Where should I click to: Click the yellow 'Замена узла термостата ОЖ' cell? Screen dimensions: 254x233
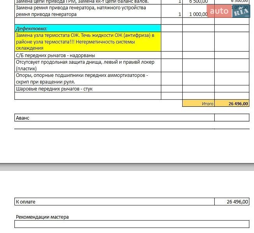(x=88, y=42)
